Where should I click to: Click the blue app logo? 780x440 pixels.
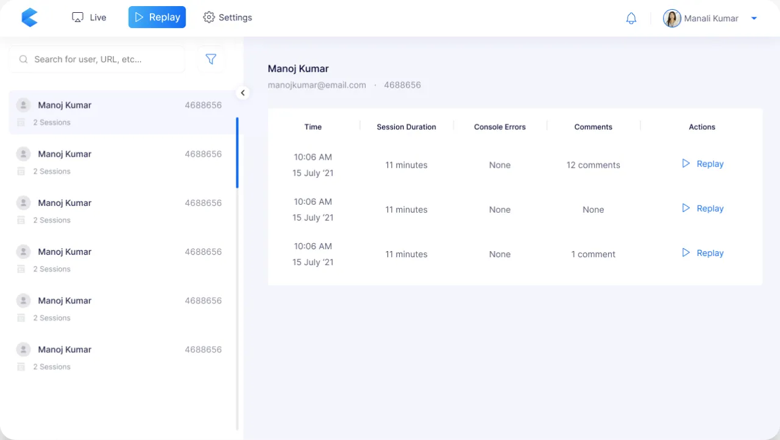(x=29, y=18)
